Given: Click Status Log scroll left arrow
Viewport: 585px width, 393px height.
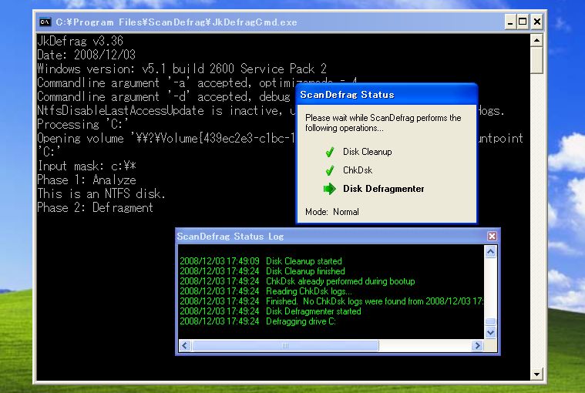Looking at the screenshot, I should [x=185, y=346].
